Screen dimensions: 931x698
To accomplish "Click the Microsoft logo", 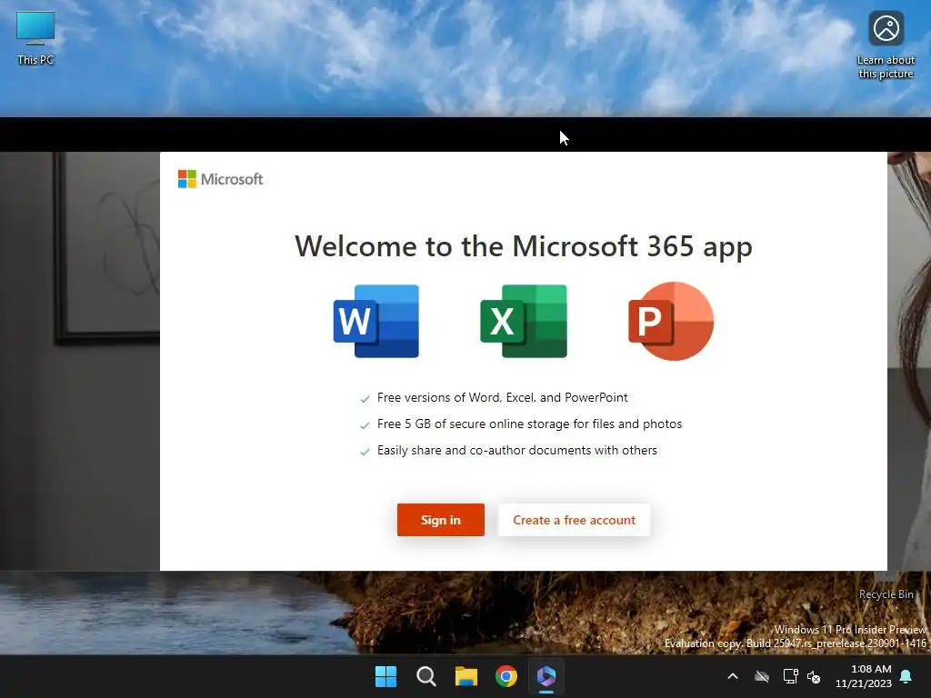I will [x=220, y=179].
